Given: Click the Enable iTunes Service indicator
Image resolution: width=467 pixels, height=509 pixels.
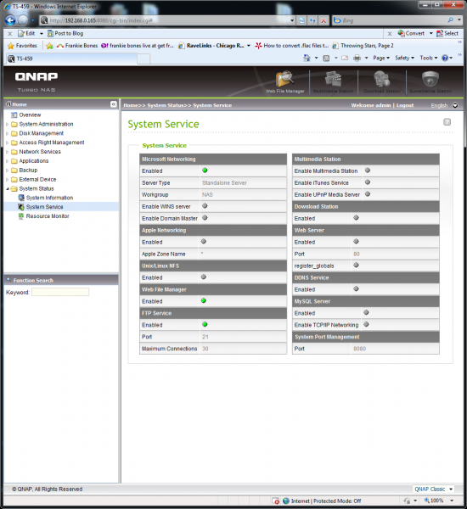Looking at the screenshot, I should point(368,182).
